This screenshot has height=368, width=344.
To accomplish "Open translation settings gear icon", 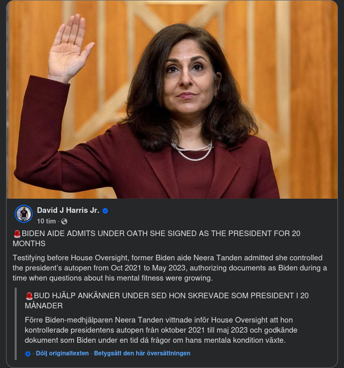I will click(28, 354).
